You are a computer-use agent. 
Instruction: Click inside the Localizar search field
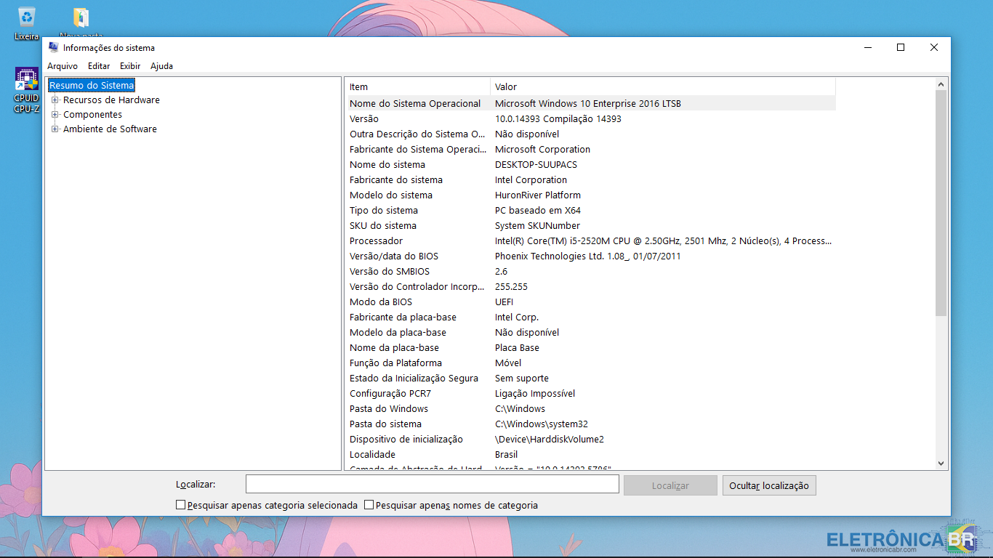pos(432,484)
